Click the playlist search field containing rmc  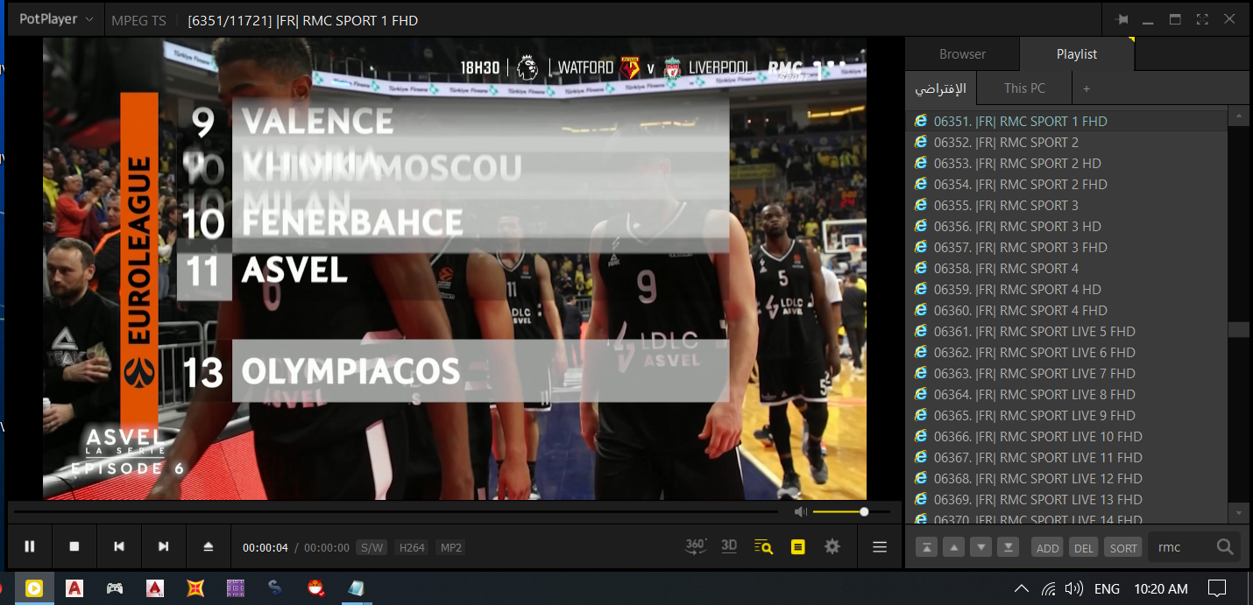coord(1181,547)
